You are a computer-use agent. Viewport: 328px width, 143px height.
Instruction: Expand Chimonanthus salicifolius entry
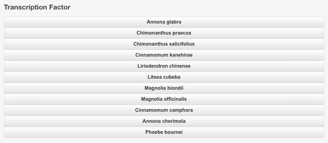tap(164, 44)
